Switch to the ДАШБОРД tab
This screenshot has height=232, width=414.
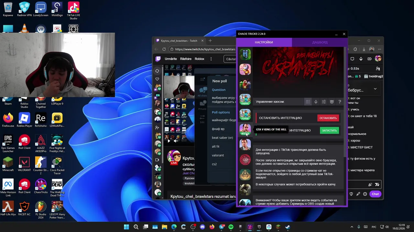(x=320, y=42)
